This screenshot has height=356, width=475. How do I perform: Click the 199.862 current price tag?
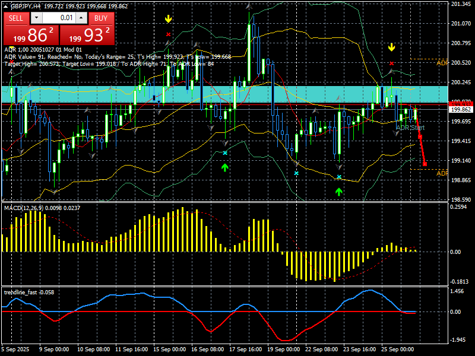(x=461, y=110)
